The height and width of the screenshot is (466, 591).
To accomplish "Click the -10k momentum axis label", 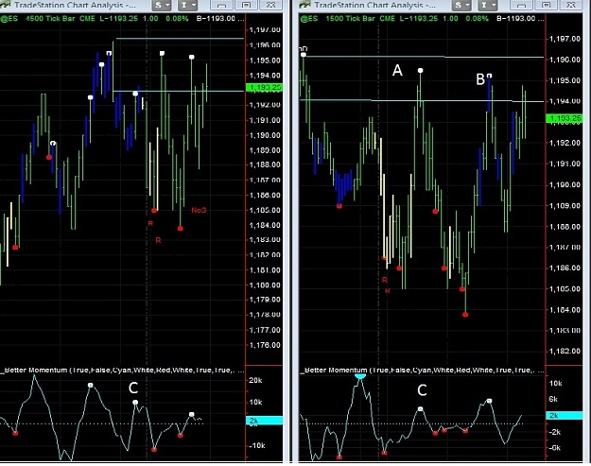I will pos(256,445).
